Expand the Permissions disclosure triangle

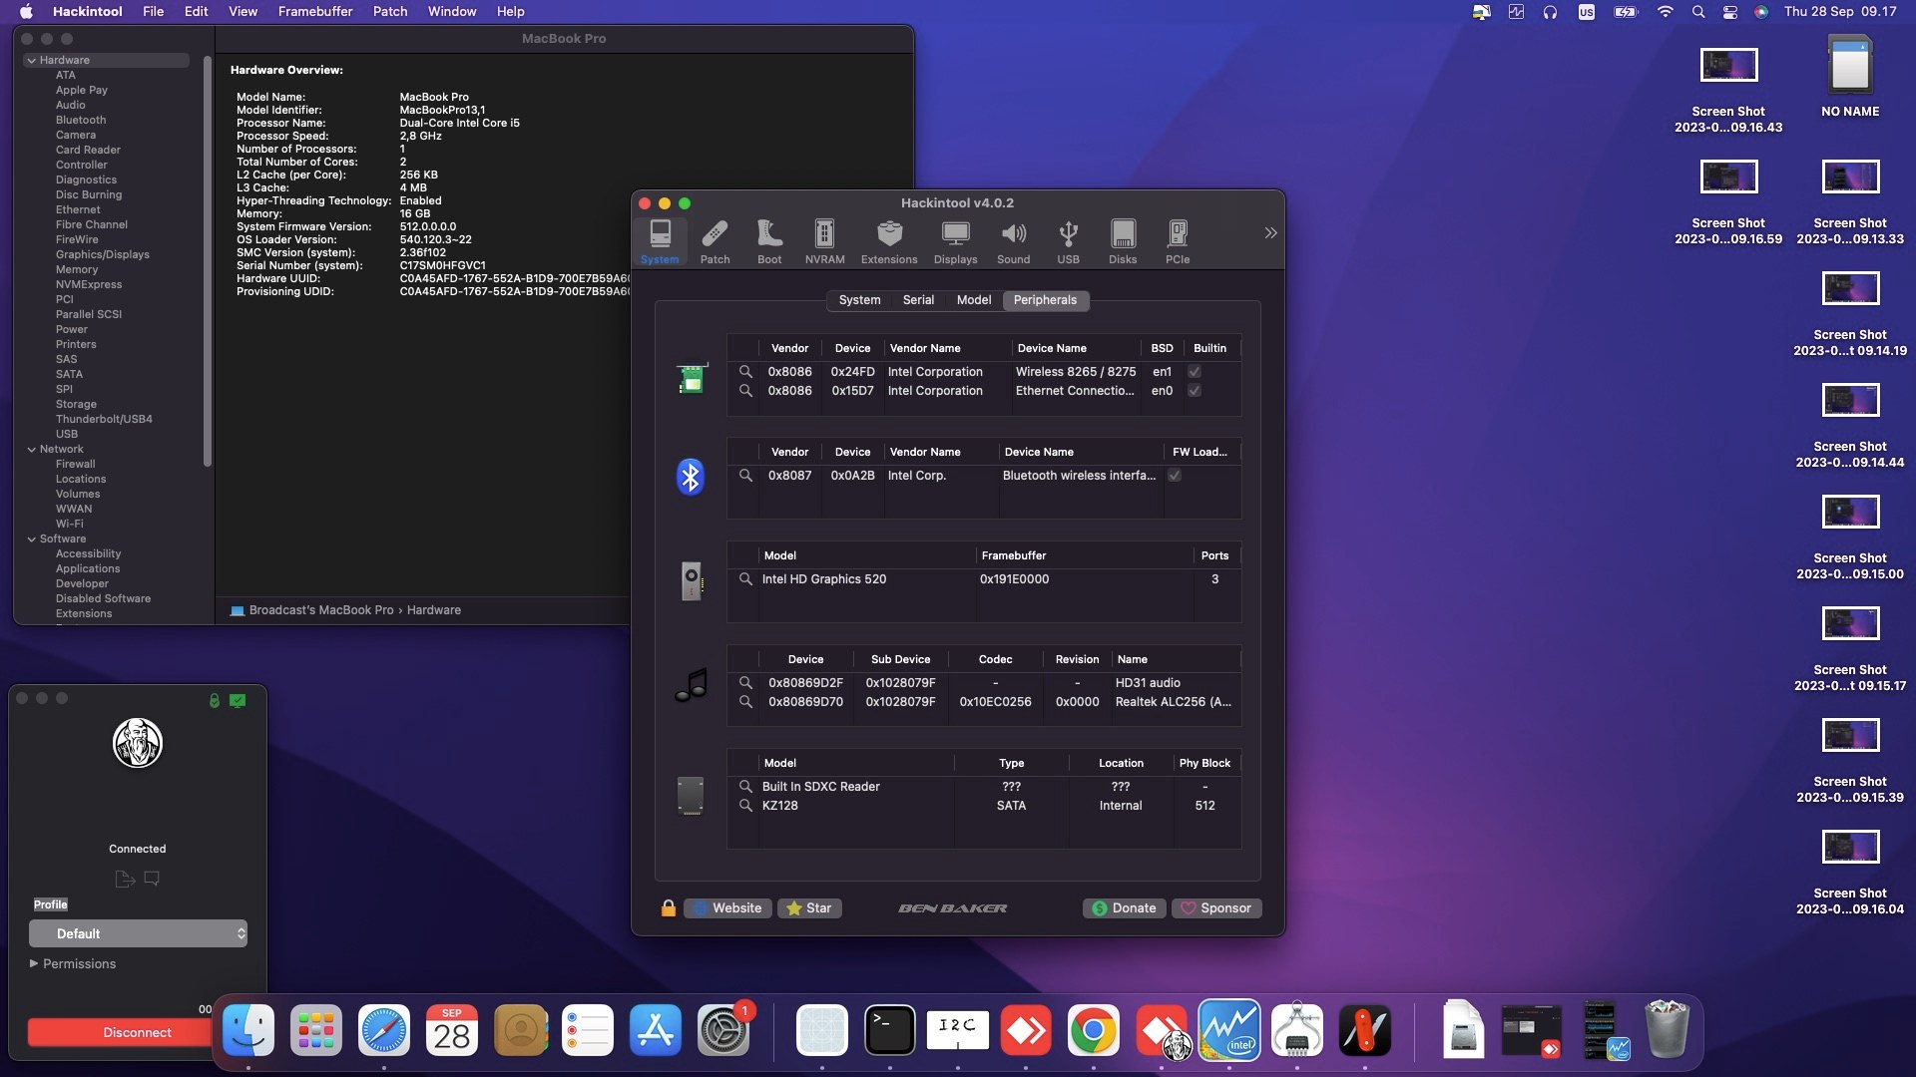34,964
